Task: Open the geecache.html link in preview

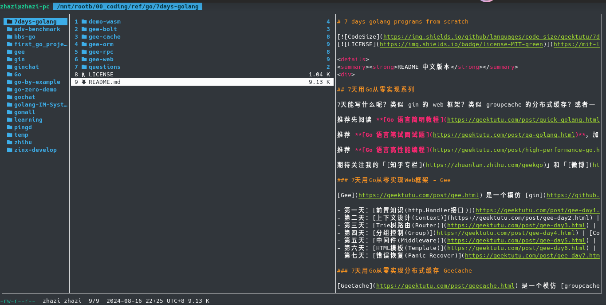Action: [445, 286]
